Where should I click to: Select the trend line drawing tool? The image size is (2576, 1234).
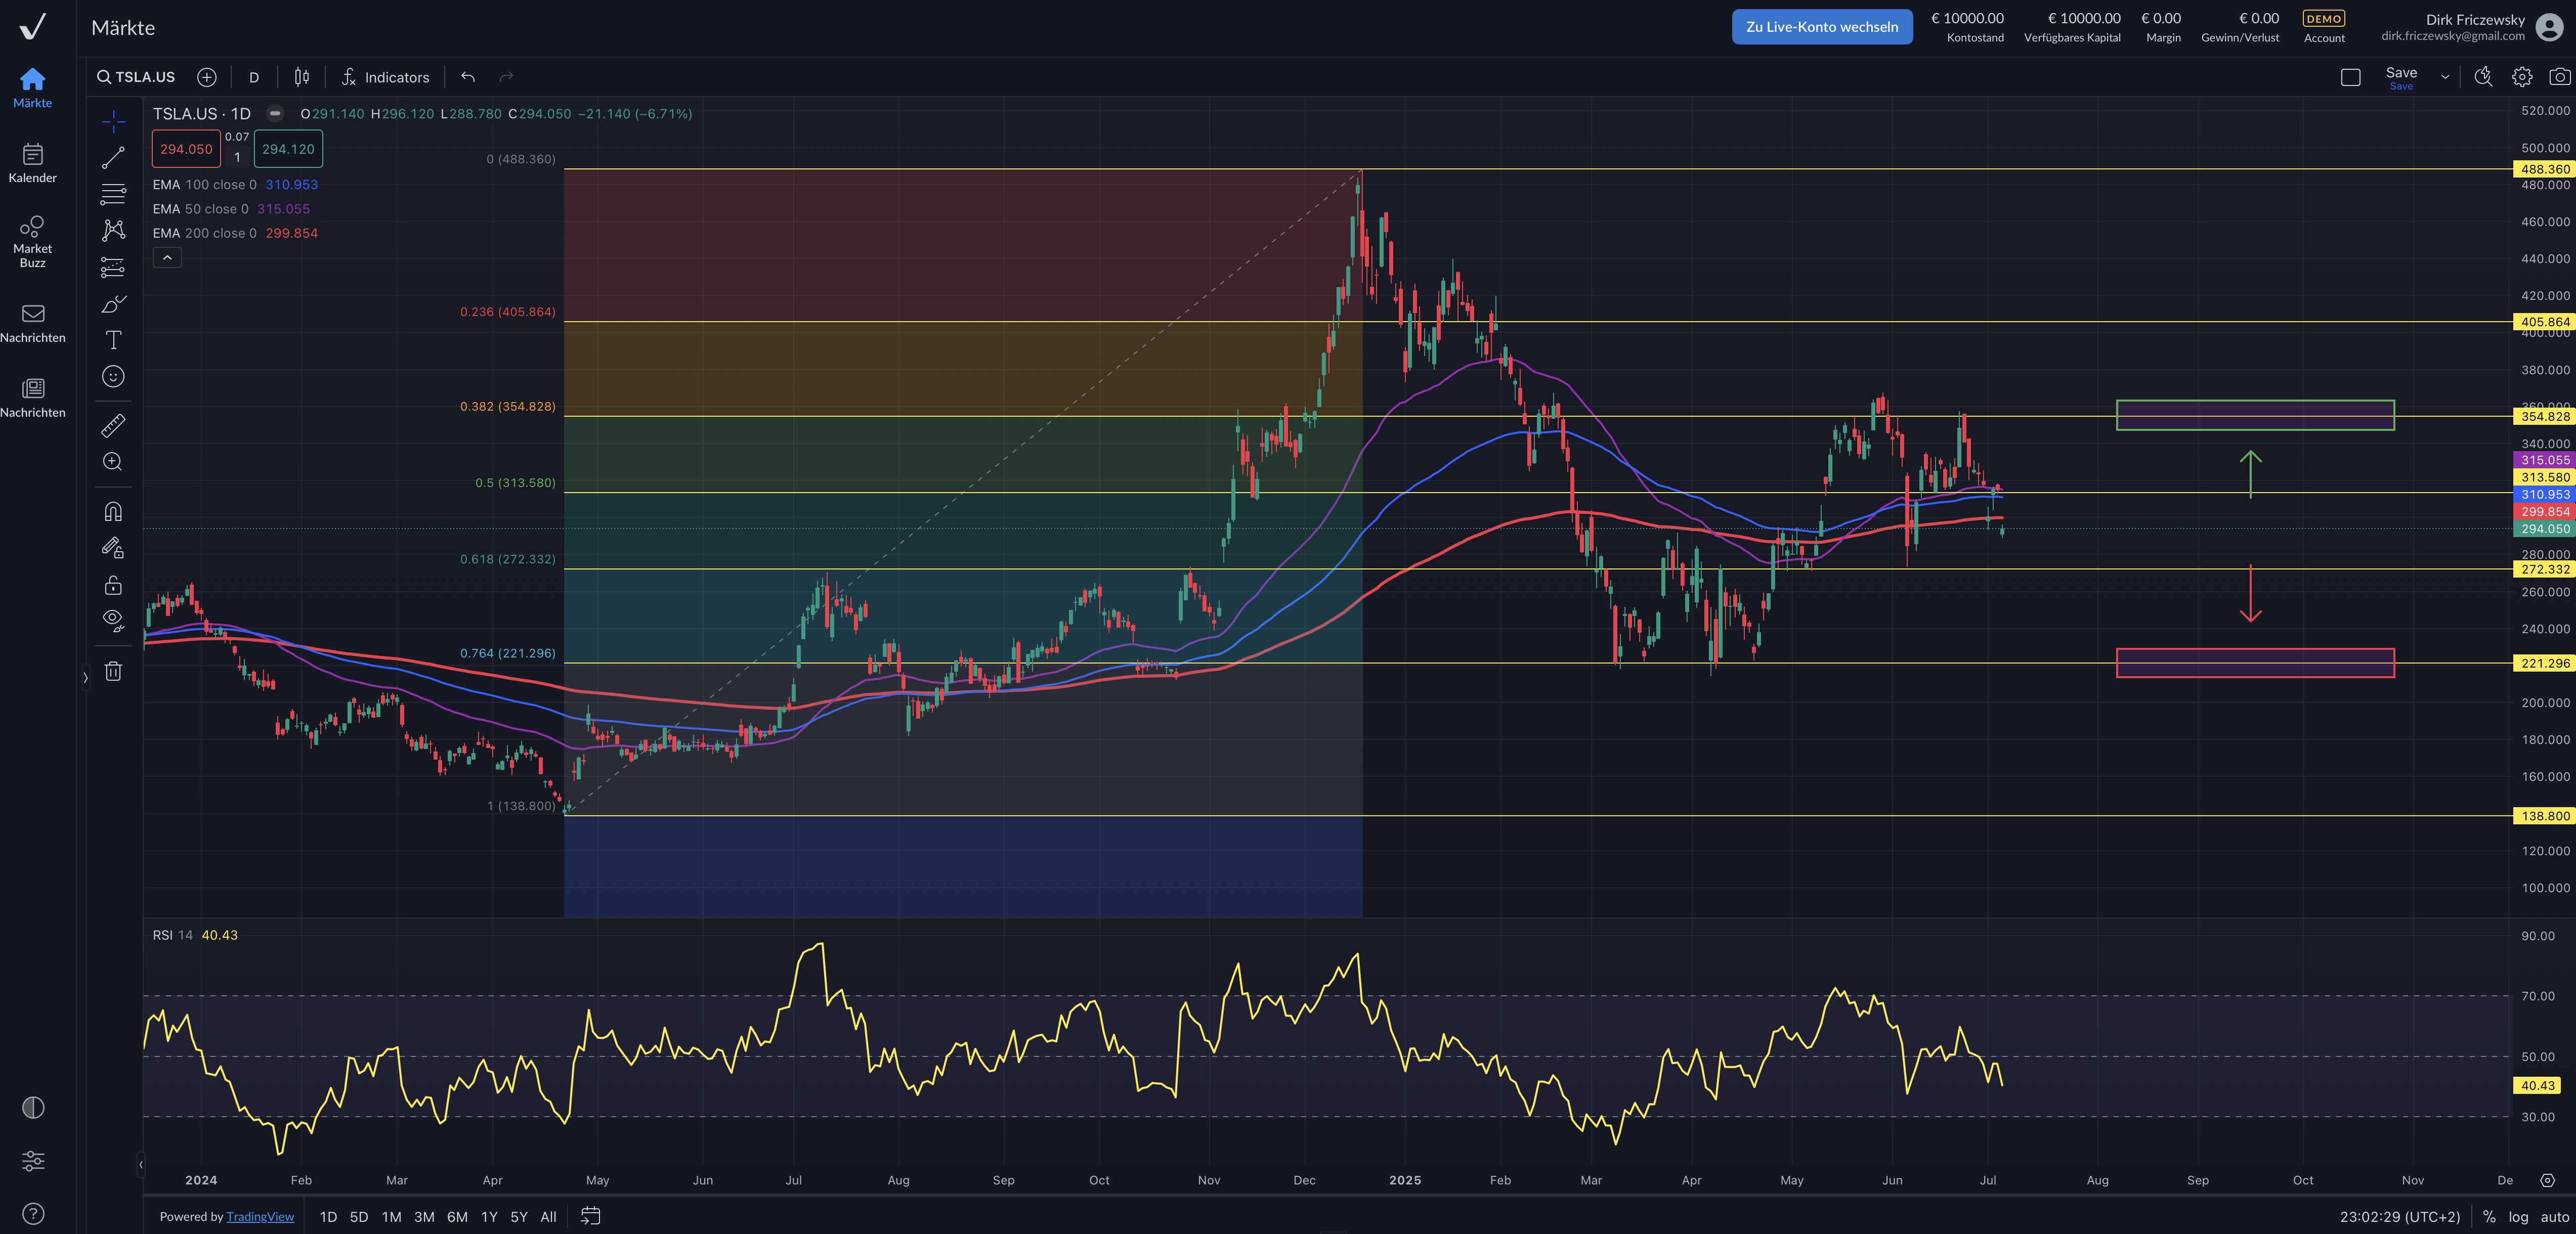[x=113, y=157]
